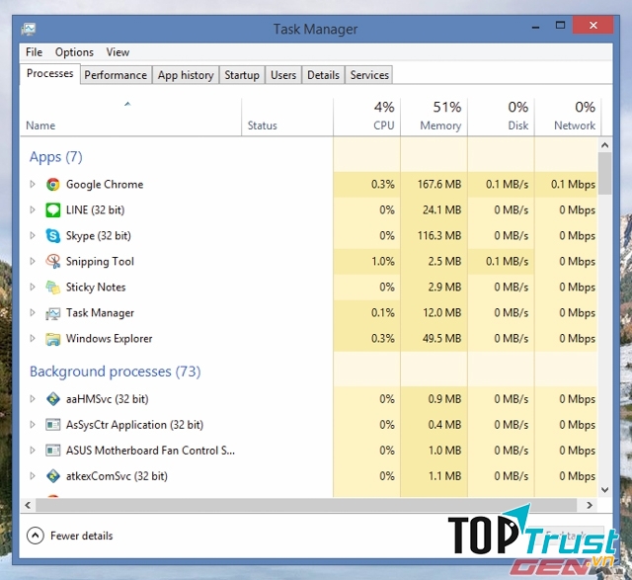Open the File menu

click(x=34, y=52)
